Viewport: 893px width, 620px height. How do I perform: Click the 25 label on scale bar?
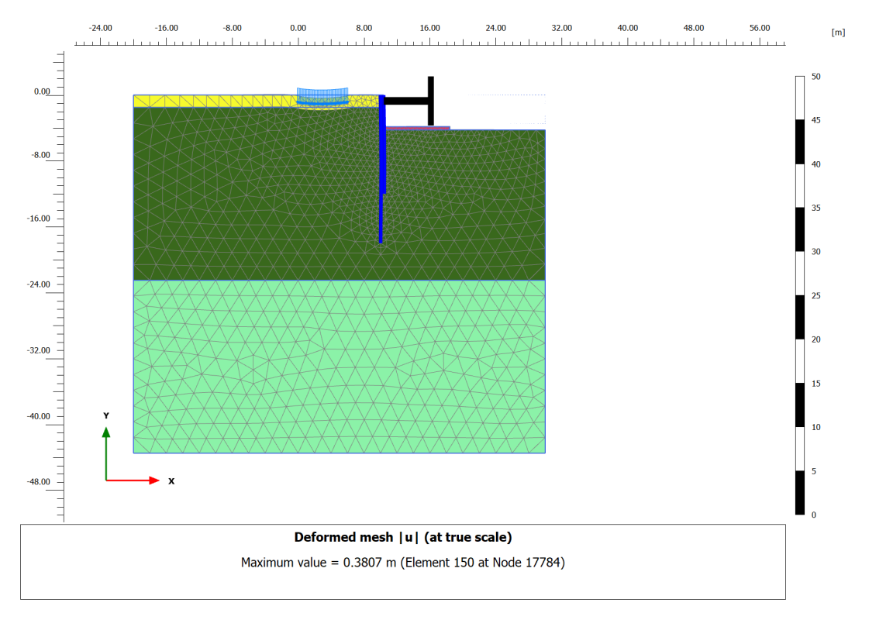pos(815,296)
